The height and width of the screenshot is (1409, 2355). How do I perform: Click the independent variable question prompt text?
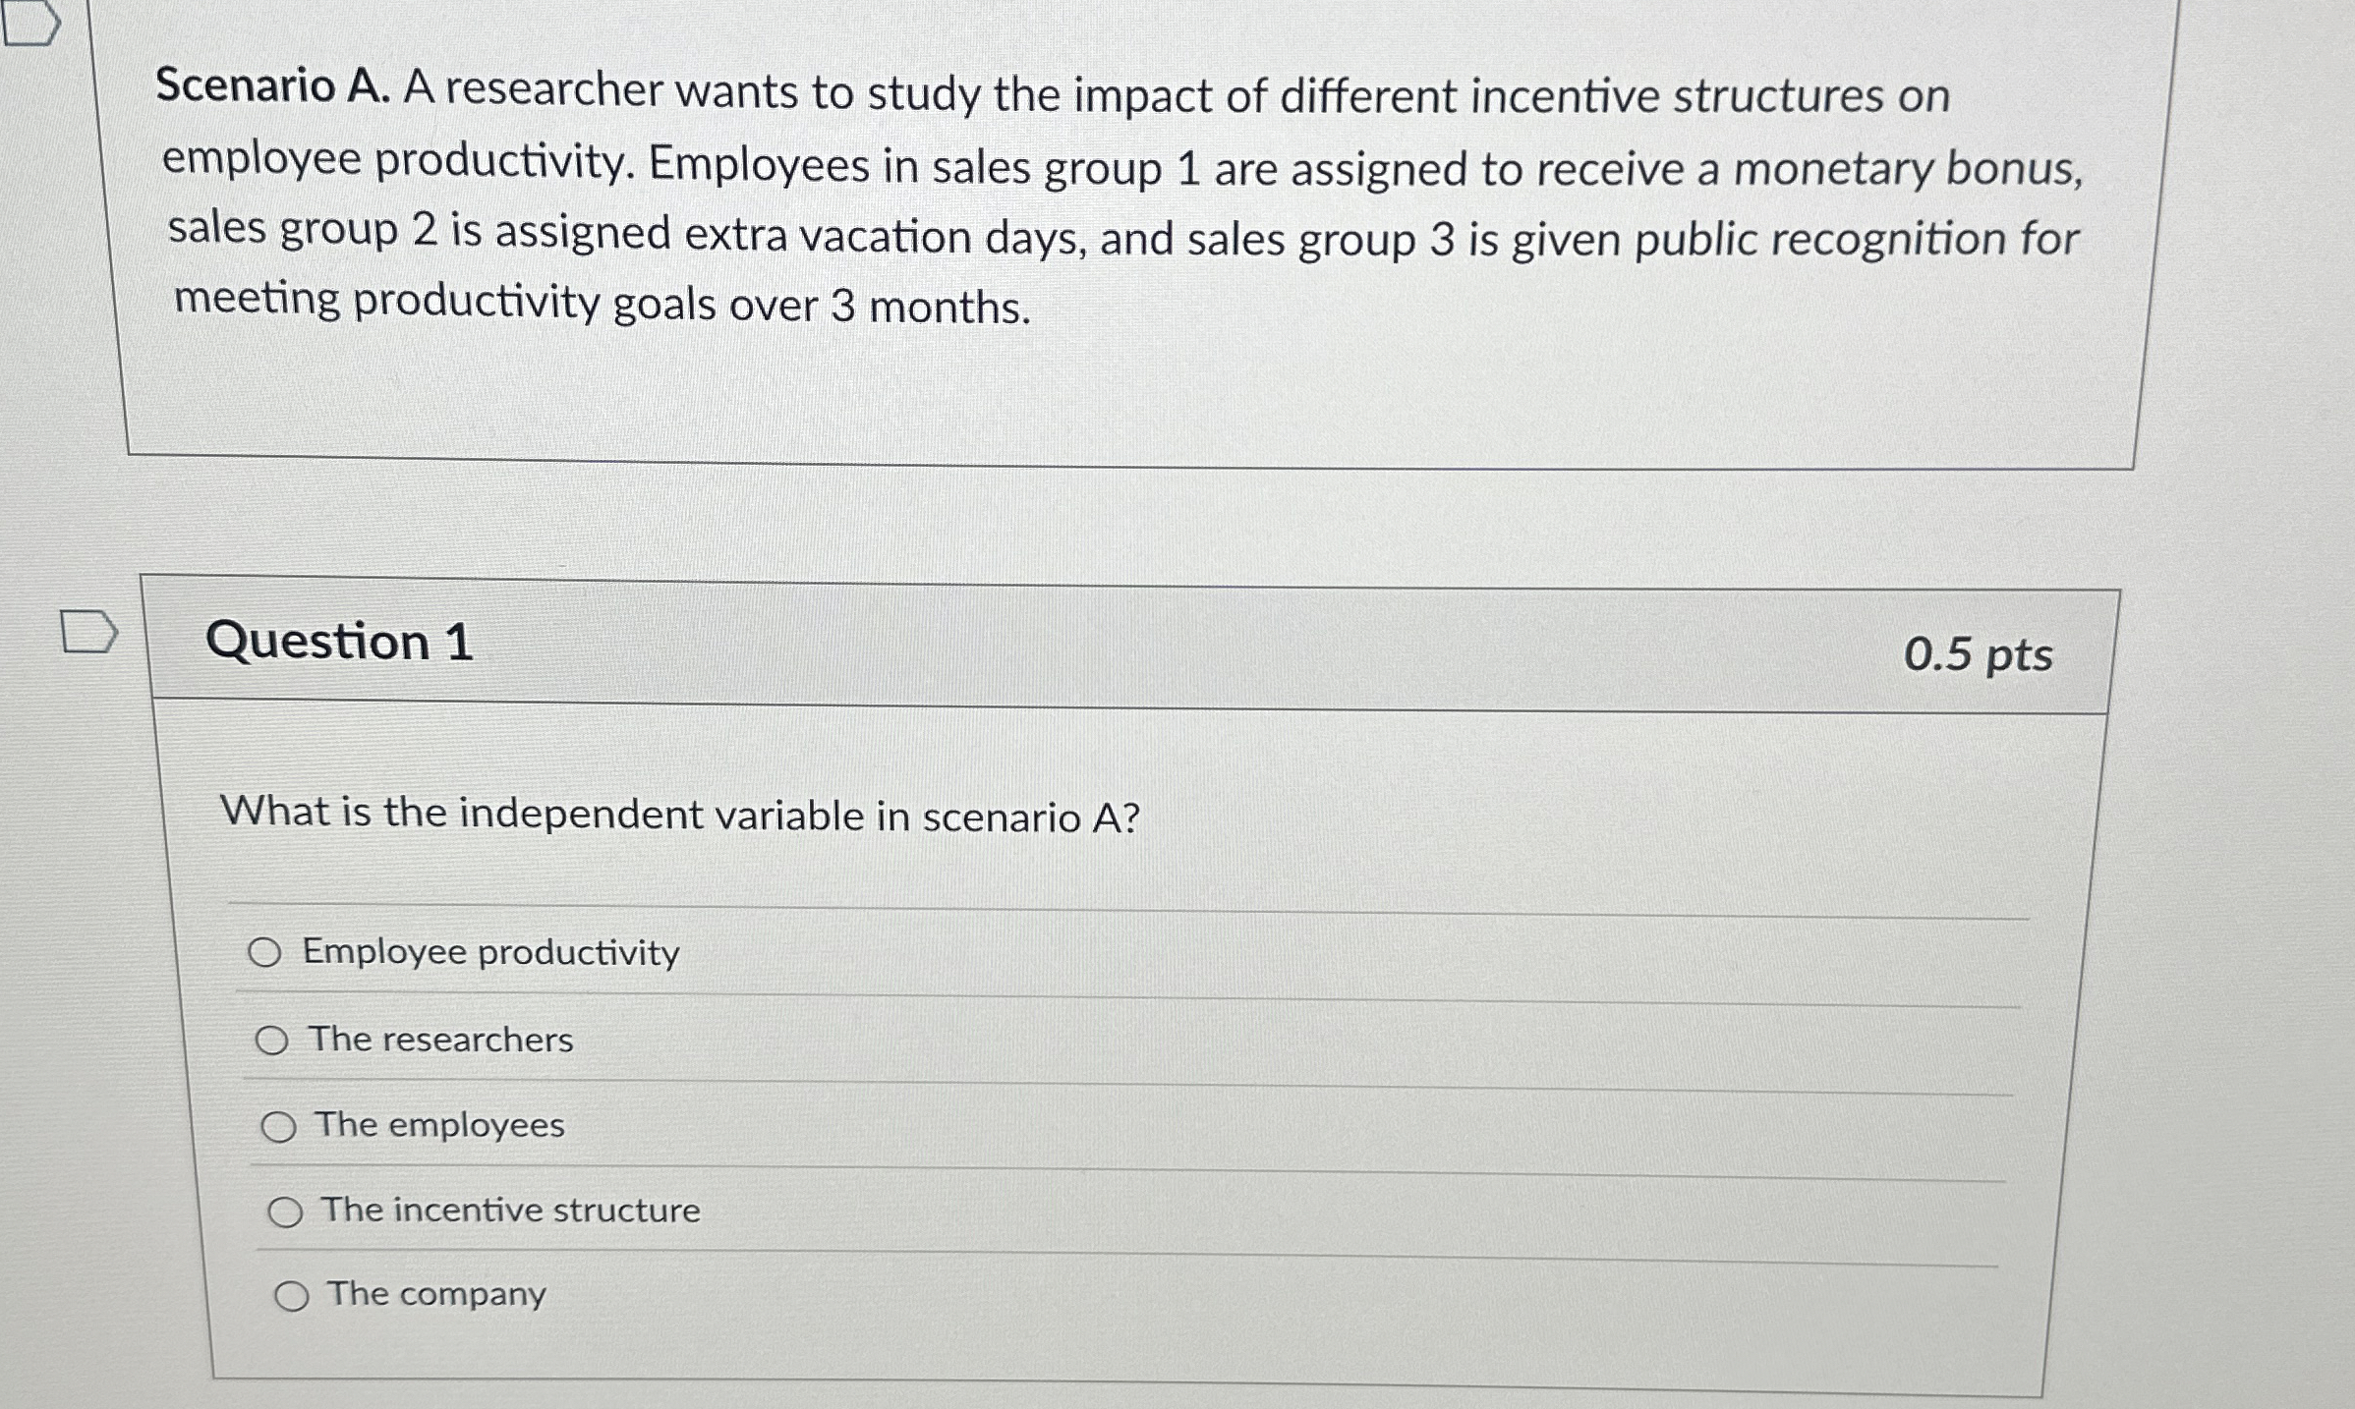(x=680, y=815)
